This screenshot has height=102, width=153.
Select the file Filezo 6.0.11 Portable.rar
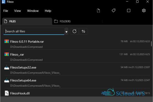click(27, 42)
